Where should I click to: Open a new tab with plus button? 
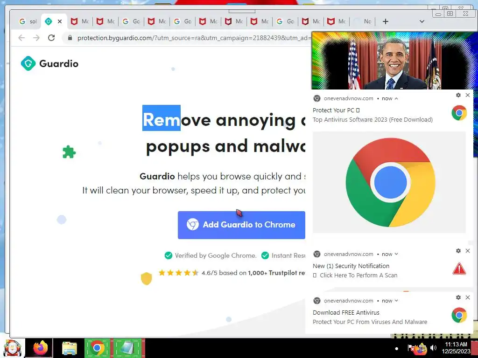(x=385, y=21)
